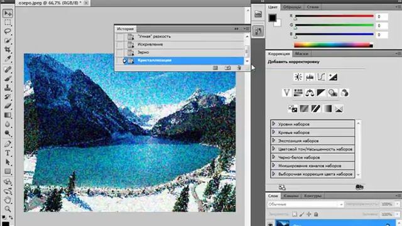The image size is (402, 226).
Task: Toggle lock transparent pixels
Action: (x=295, y=214)
